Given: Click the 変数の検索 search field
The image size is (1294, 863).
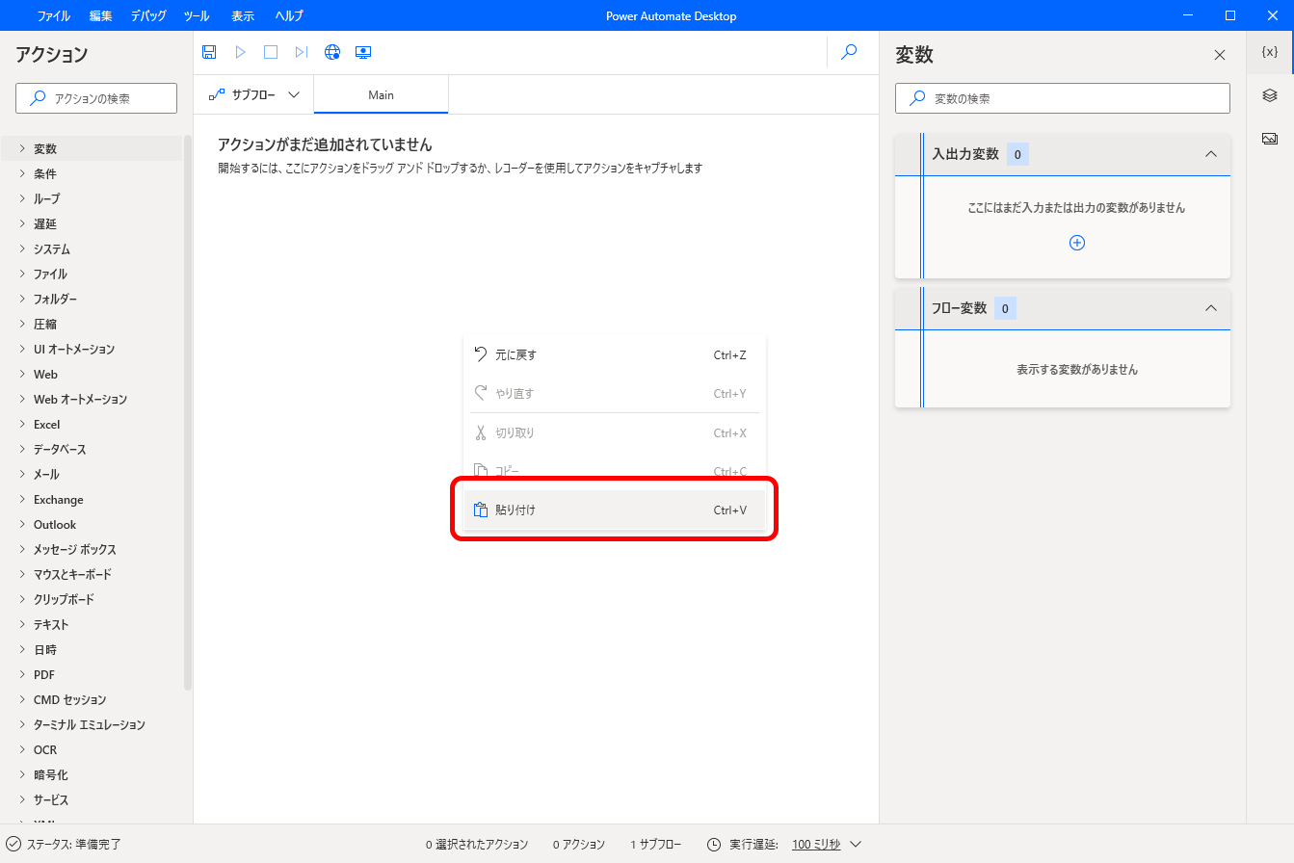Looking at the screenshot, I should tap(1063, 98).
